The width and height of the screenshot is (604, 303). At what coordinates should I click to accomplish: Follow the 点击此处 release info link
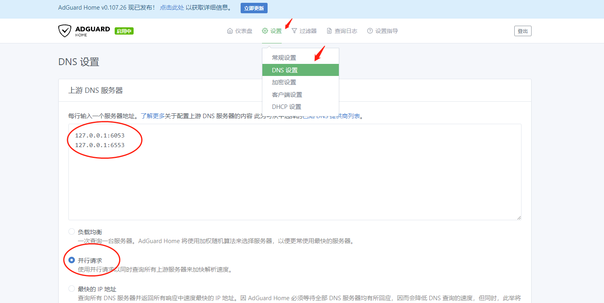coord(172,8)
